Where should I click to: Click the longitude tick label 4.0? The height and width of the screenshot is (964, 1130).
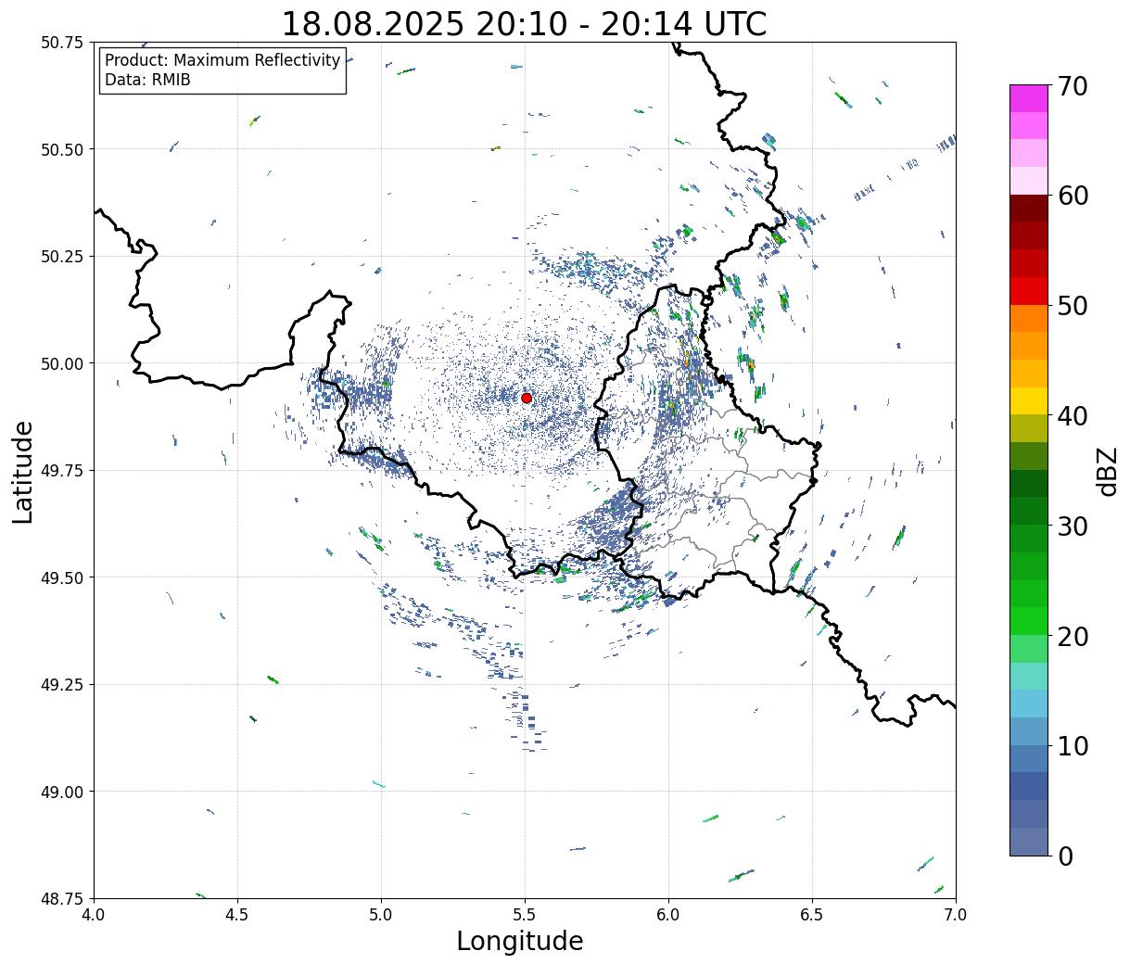coord(94,915)
